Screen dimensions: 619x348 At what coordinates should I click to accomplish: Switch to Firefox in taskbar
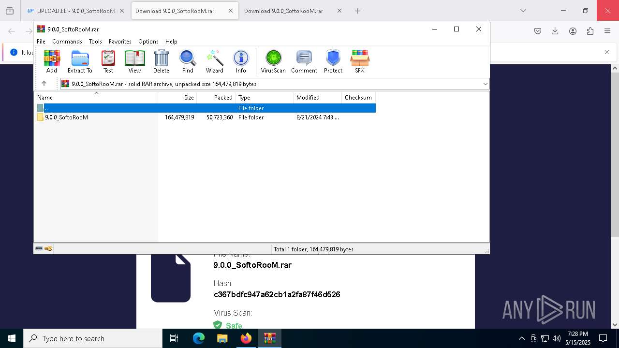click(x=246, y=338)
